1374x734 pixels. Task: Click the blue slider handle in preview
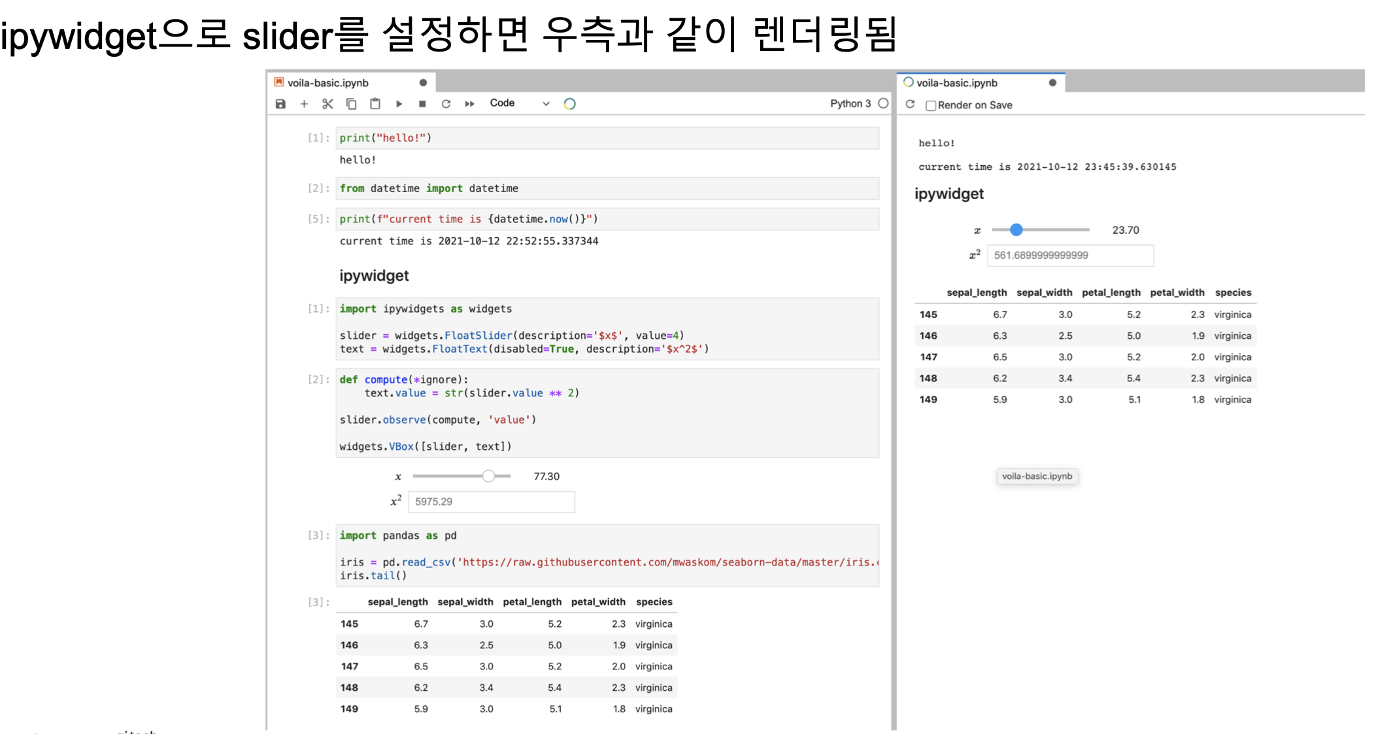pos(1016,230)
